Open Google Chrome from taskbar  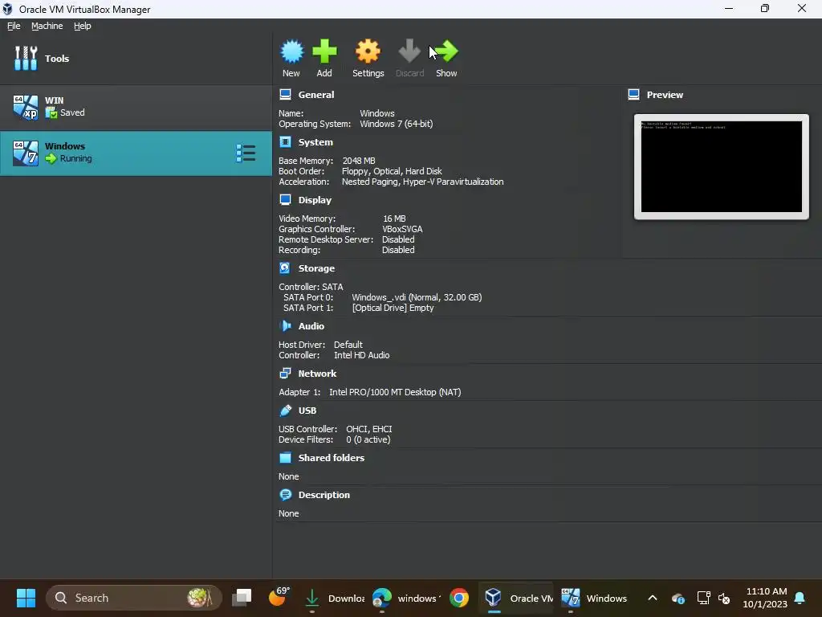tap(458, 598)
